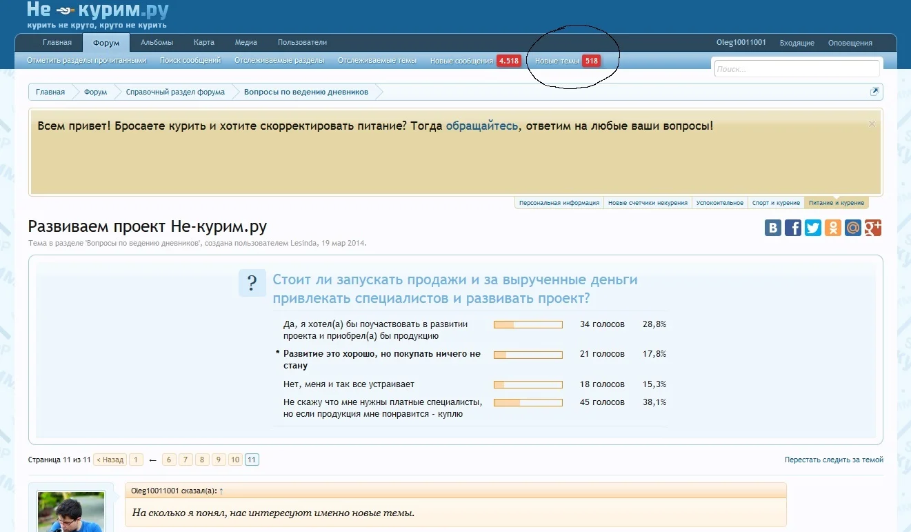Dismiss the nutrition notice with X
This screenshot has width=911, height=532.
(x=872, y=124)
